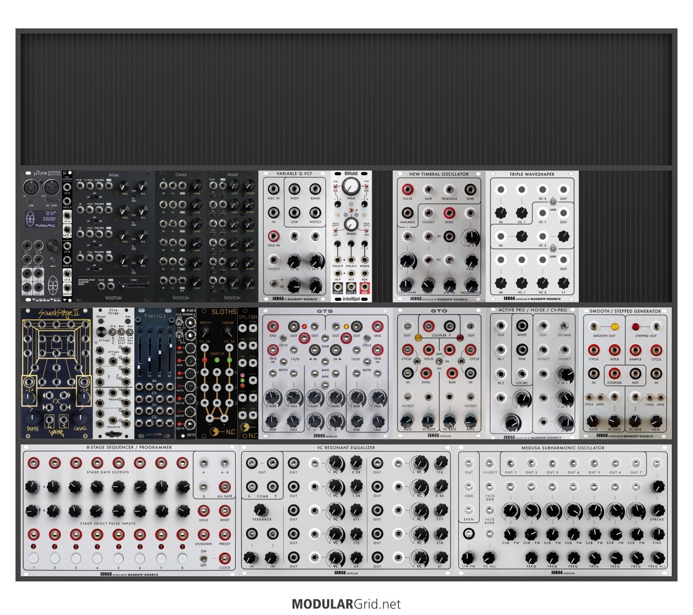693x615 pixels.
Task: Adjust the DEPTH knob on SoundStage II
Action: (x=33, y=418)
